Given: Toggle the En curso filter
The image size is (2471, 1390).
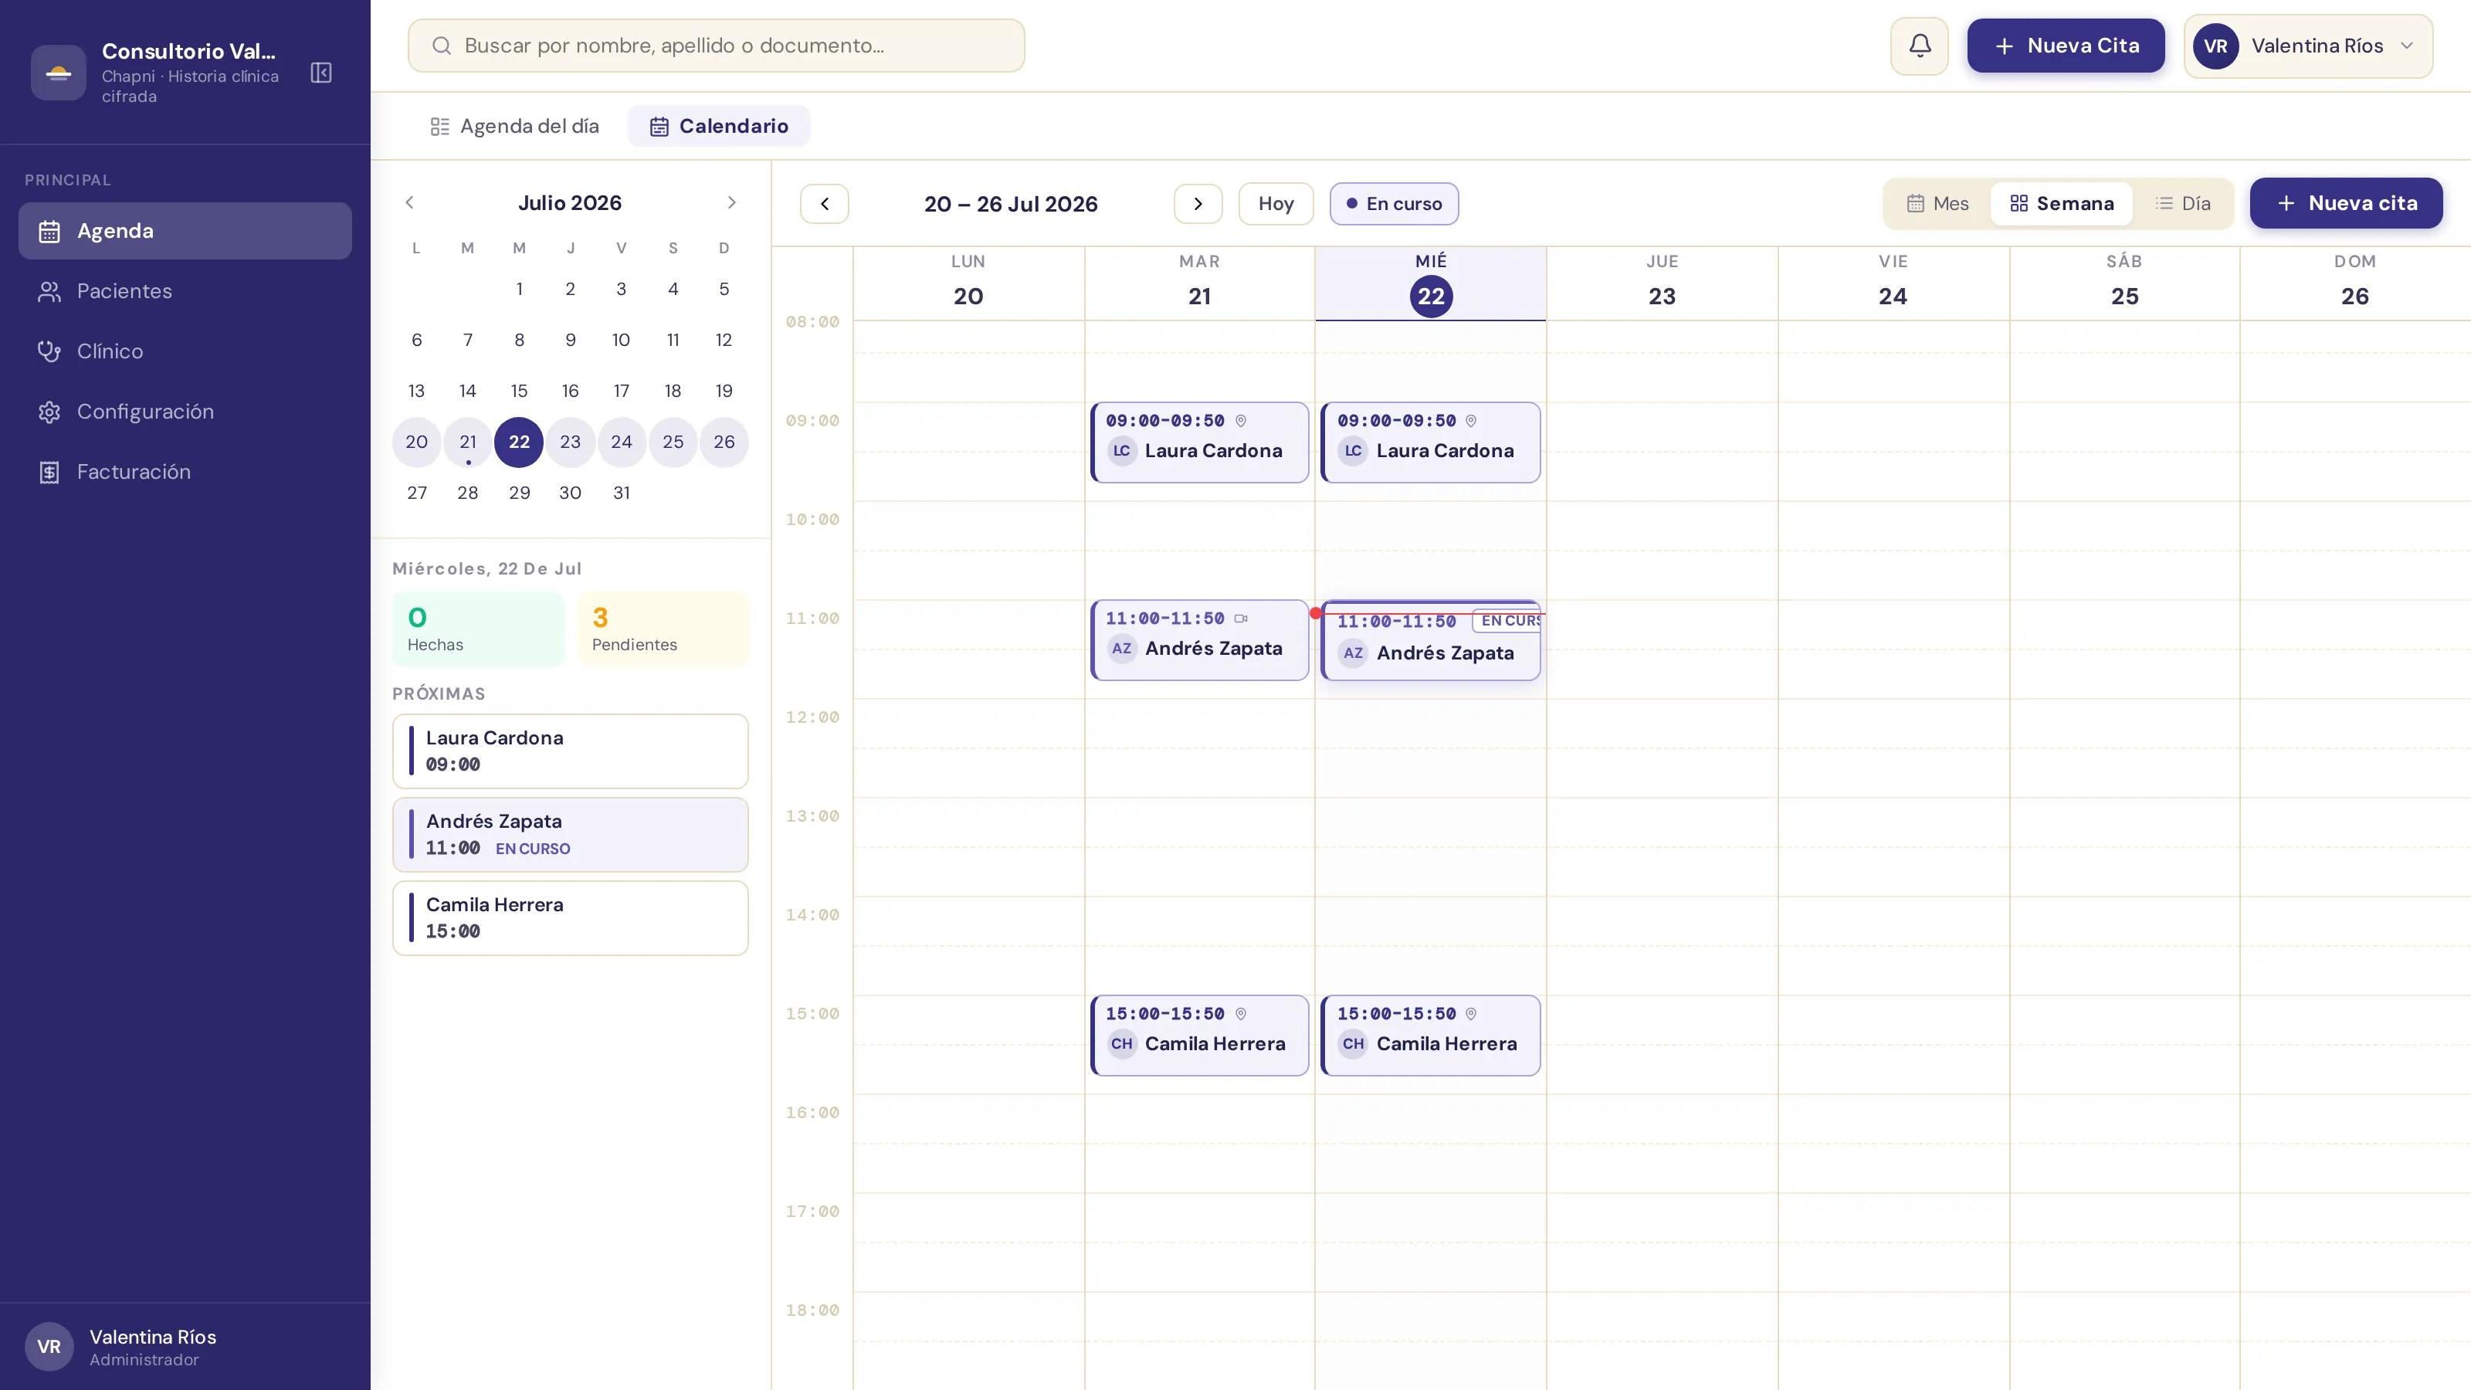Looking at the screenshot, I should pos(1394,203).
